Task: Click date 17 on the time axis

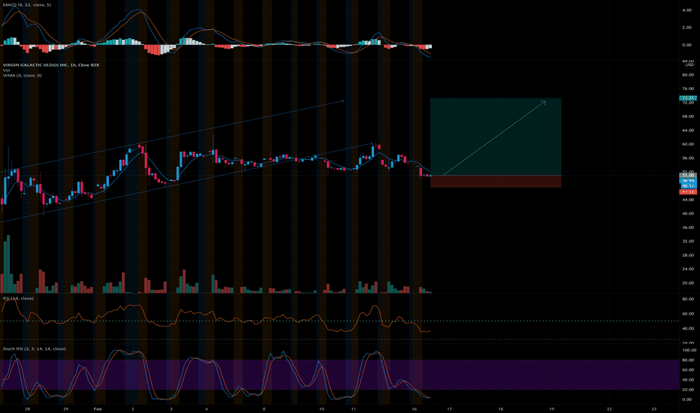Action: click(x=450, y=409)
